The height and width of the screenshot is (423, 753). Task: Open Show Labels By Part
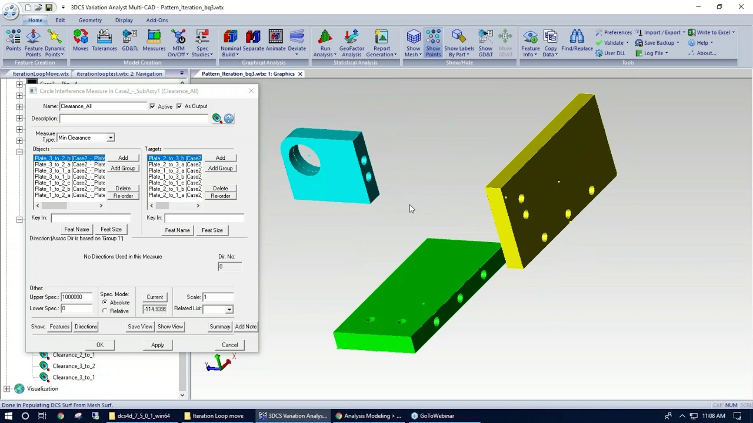point(459,43)
